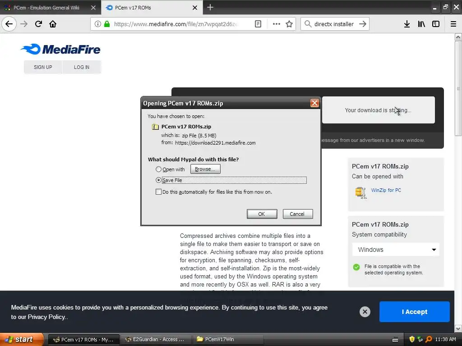Click the forward navigation arrow
The image size is (462, 346).
pos(24,24)
